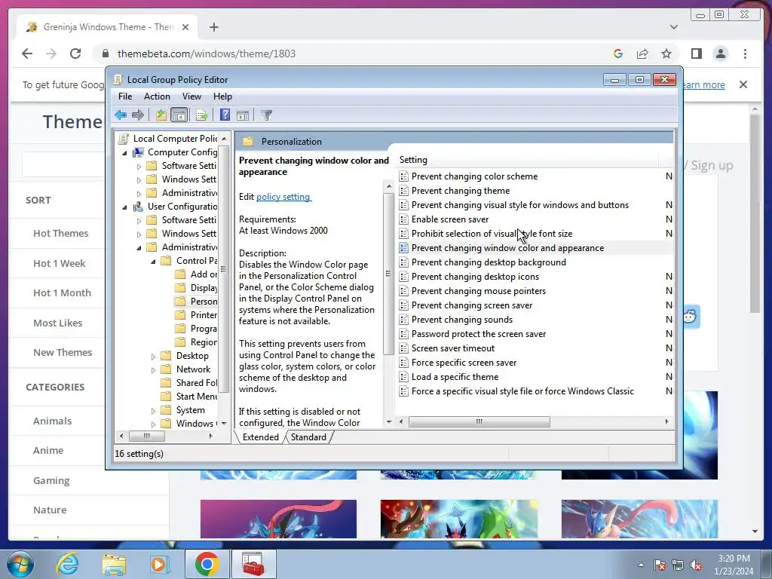Open the Help menu

coord(222,96)
